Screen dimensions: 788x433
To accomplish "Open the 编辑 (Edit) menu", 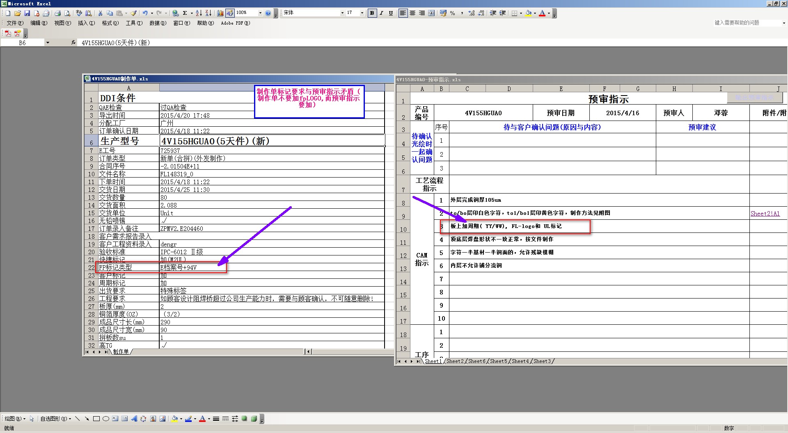I will point(39,23).
